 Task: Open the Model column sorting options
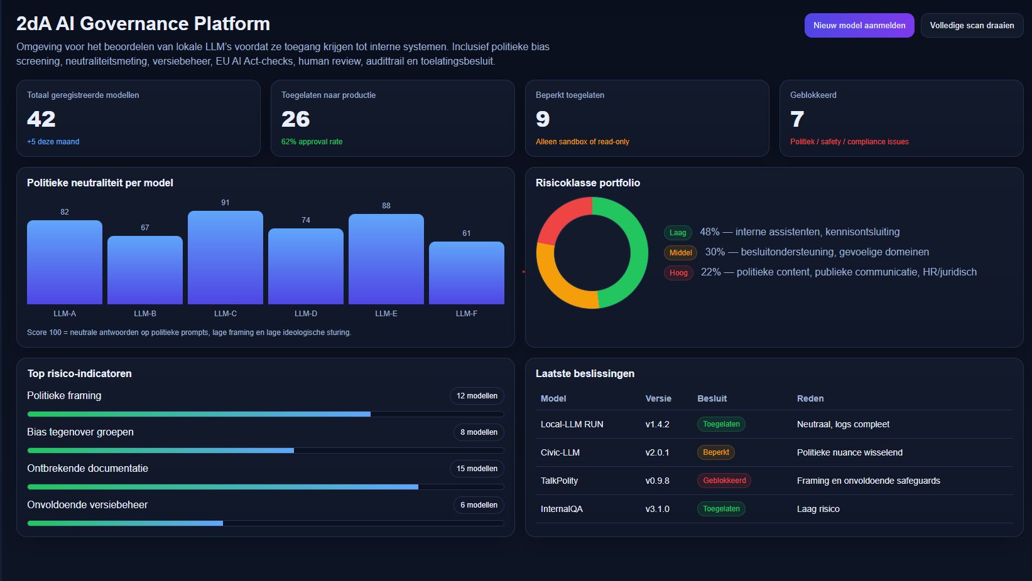point(553,398)
